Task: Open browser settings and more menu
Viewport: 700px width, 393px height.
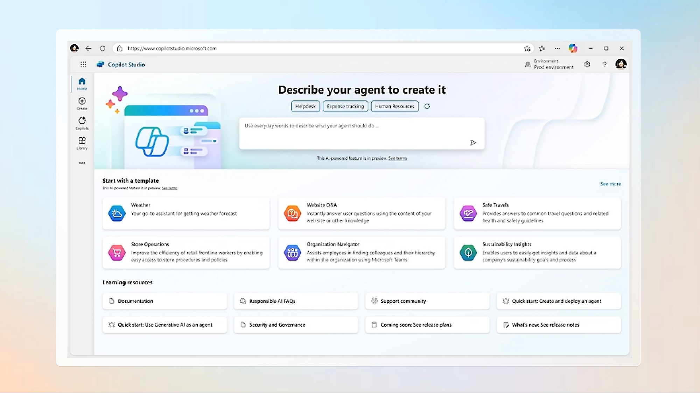Action: pos(557,48)
